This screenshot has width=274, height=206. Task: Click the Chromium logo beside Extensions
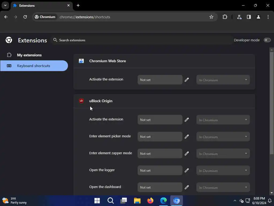pos(9,40)
